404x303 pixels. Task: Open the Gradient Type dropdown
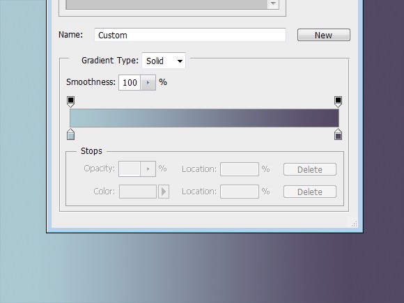coord(164,61)
